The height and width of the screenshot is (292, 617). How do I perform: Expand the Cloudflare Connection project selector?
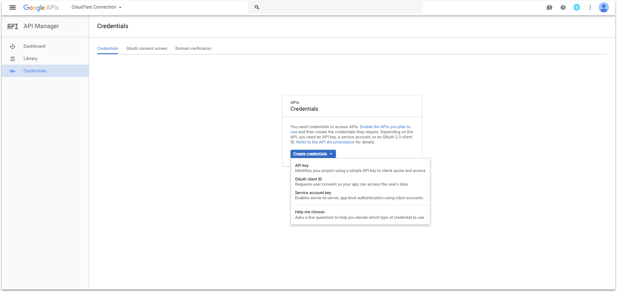pos(96,7)
